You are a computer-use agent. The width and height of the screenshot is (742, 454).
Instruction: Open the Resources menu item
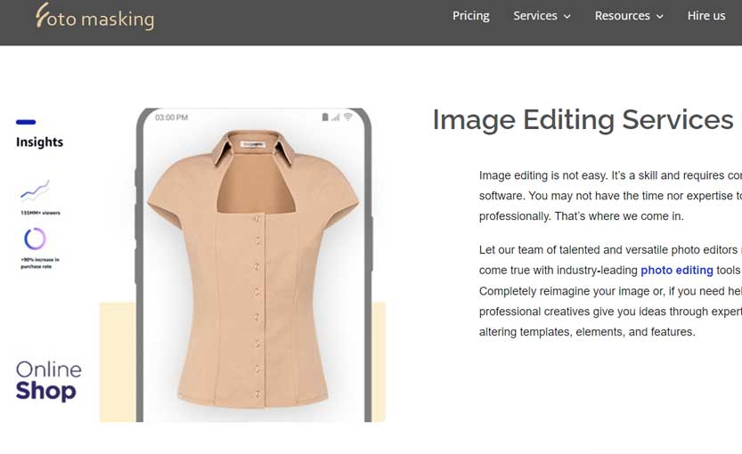pos(623,16)
